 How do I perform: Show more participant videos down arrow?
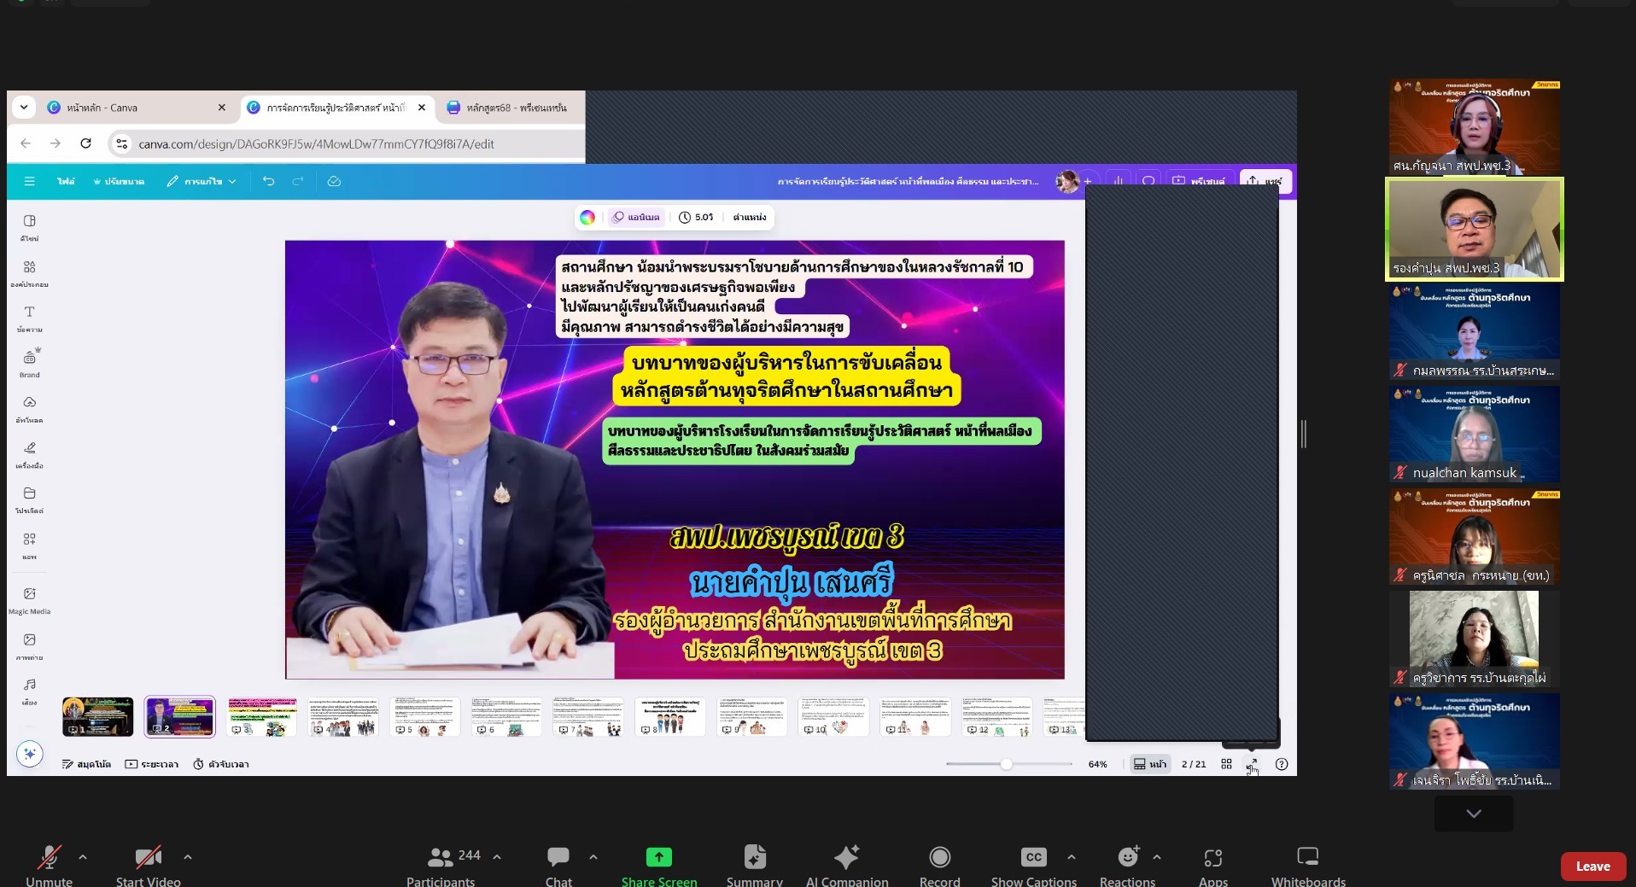click(x=1474, y=814)
